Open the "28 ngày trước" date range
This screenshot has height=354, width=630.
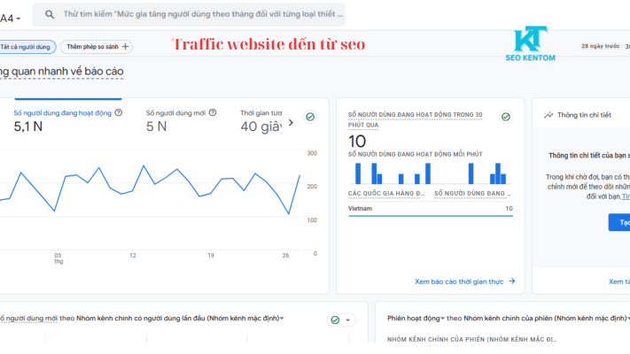[x=600, y=46]
